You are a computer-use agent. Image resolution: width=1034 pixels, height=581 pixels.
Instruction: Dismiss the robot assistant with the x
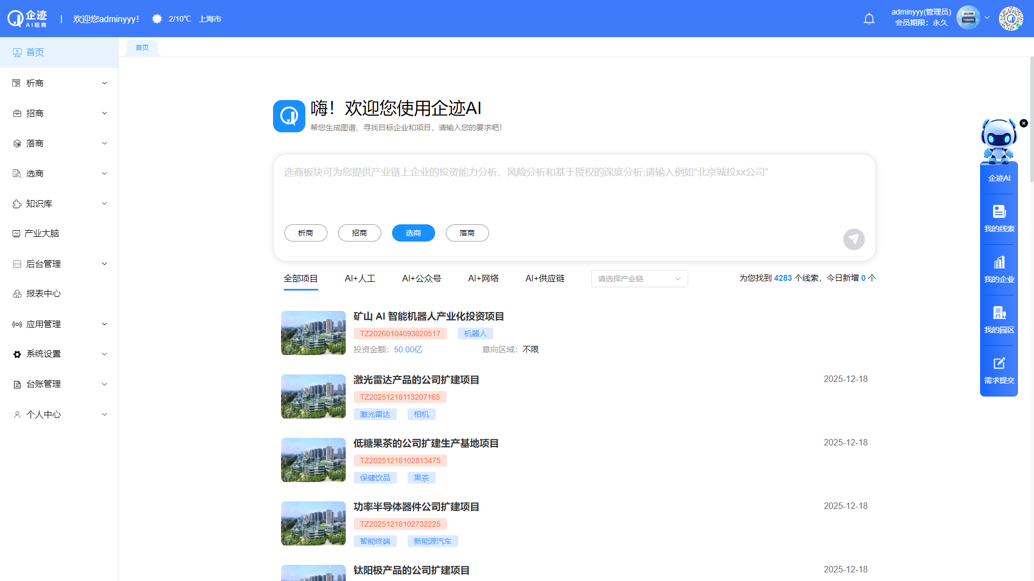pos(1024,123)
